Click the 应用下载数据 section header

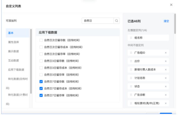(78, 32)
